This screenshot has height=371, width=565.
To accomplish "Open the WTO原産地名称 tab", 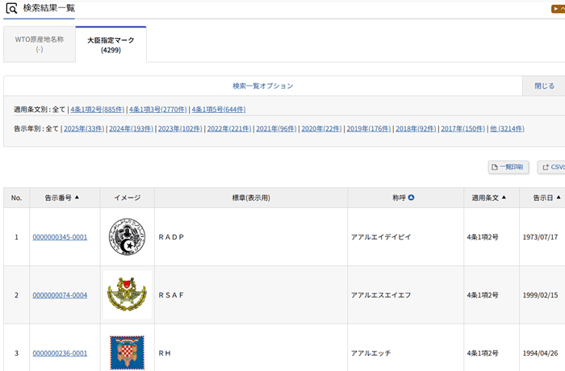I will (x=40, y=44).
